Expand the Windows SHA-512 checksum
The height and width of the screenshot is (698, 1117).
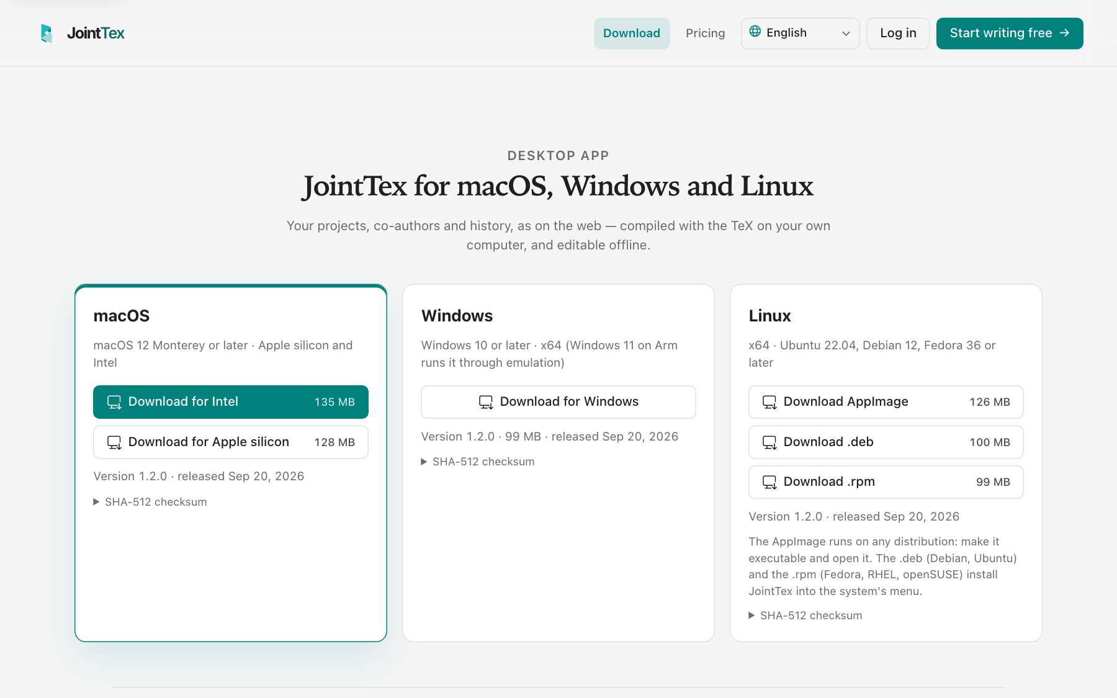point(478,462)
